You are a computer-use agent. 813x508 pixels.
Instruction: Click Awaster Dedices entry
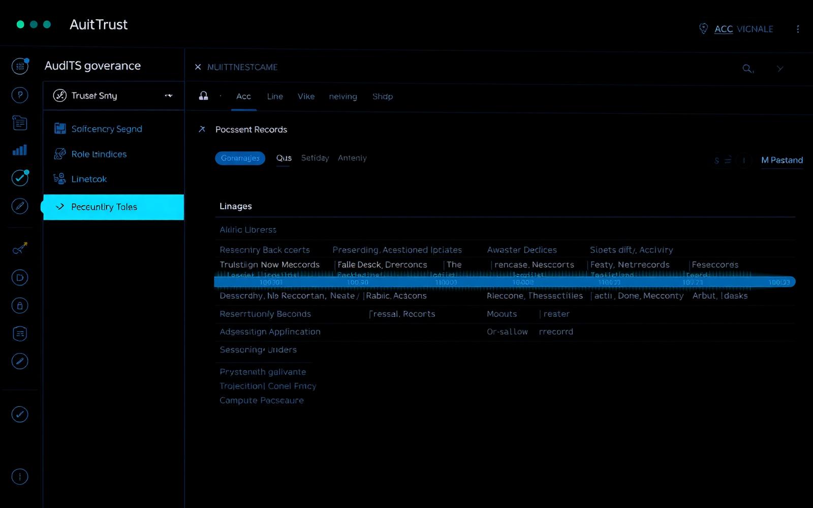pos(522,249)
